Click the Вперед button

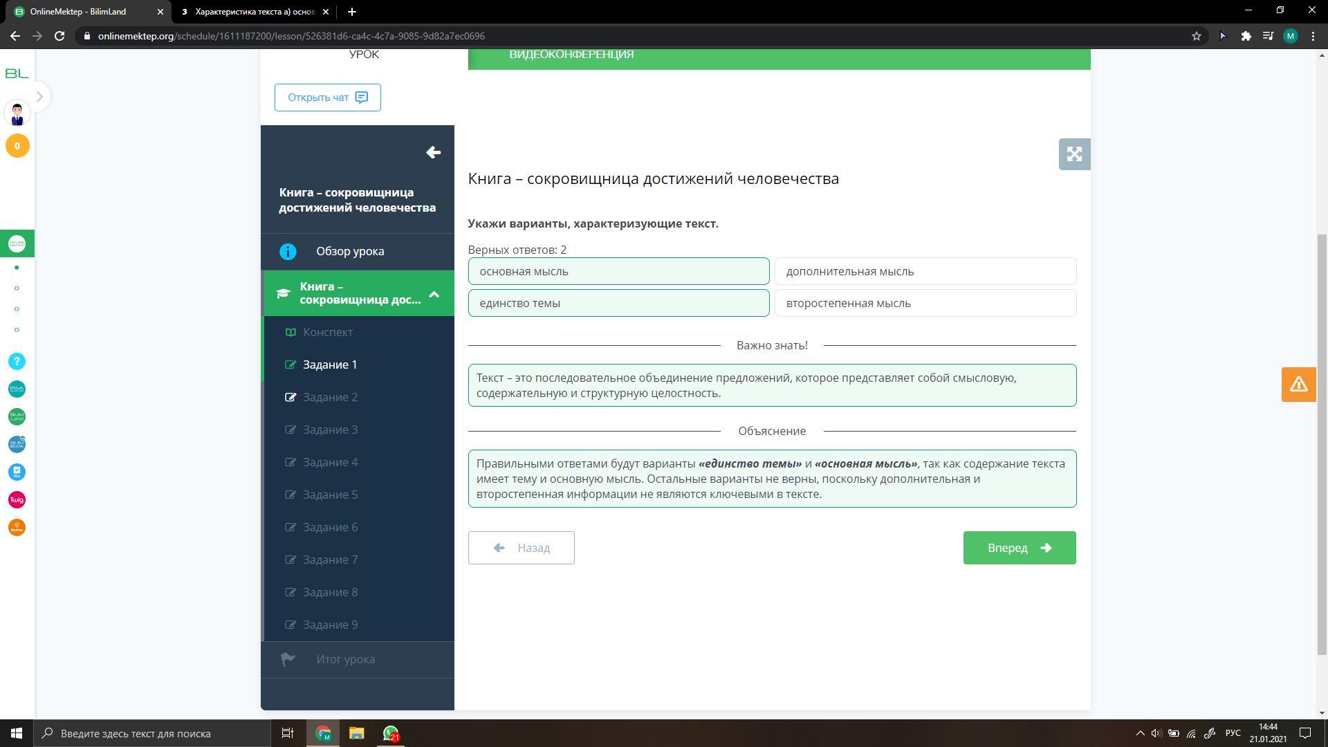(x=1019, y=548)
